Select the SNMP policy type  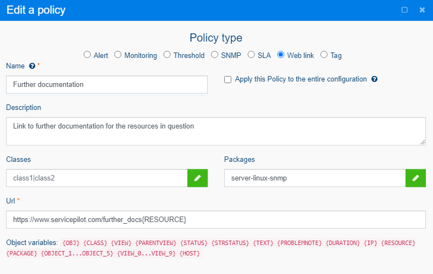tap(214, 55)
